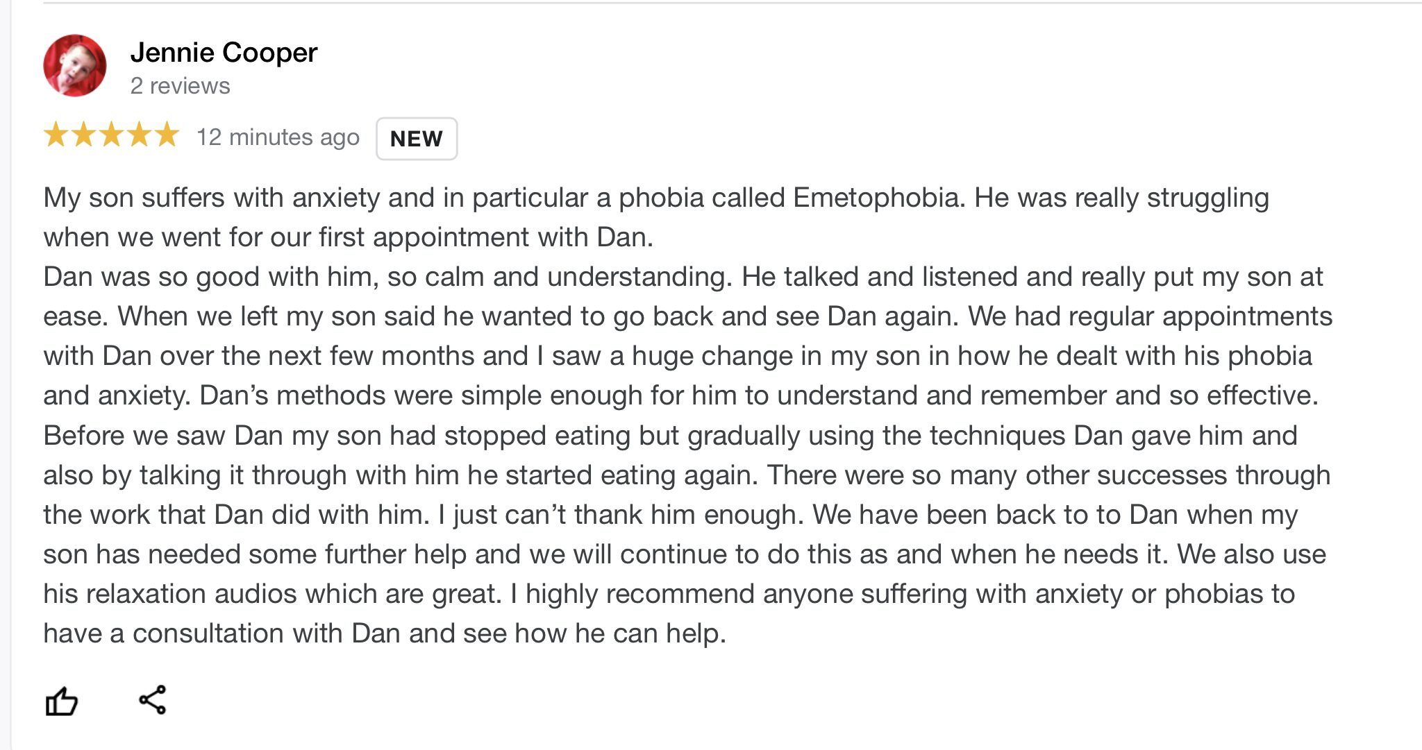This screenshot has width=1422, height=750.
Task: Open the reviewer name Jennie Cooper
Action: pyautogui.click(x=224, y=53)
